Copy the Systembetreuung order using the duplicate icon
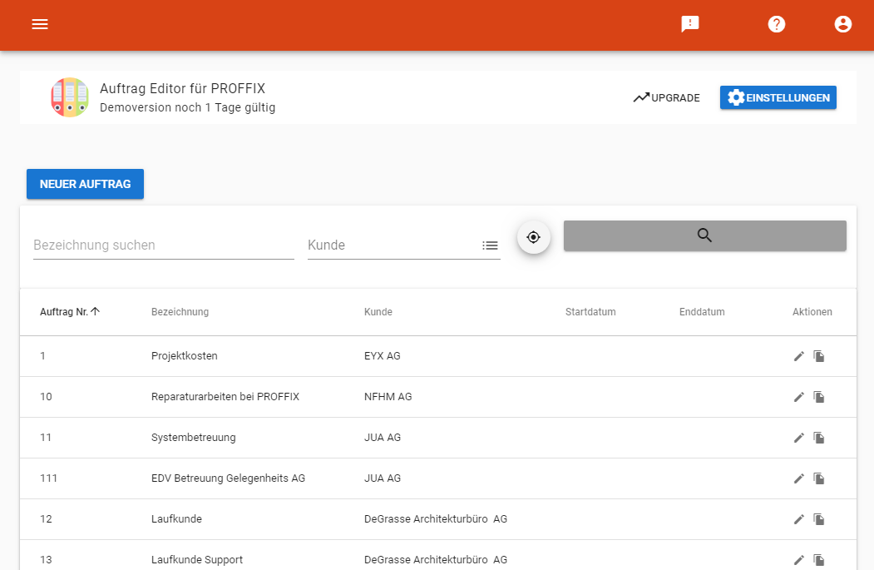The height and width of the screenshot is (570, 874). [818, 437]
